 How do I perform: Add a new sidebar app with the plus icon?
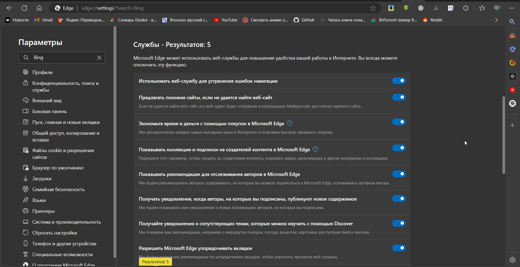coord(512,125)
